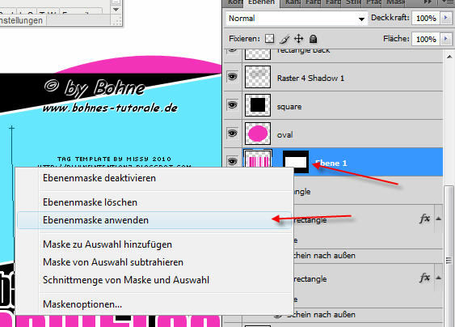Click the lock image pixels brush icon

[x=284, y=39]
